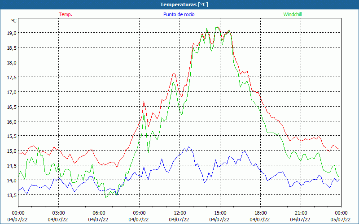This screenshot has height=224, width=359.
Task: Select the 18,0 y-axis value
Action: 12,62
